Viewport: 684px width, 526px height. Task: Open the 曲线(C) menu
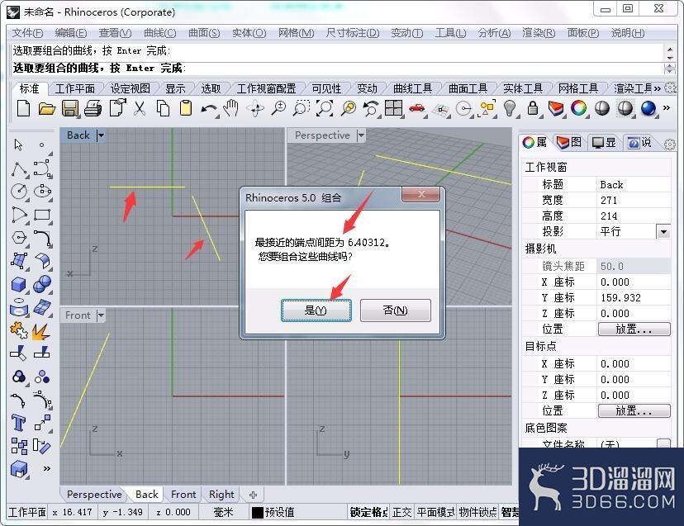[159, 33]
